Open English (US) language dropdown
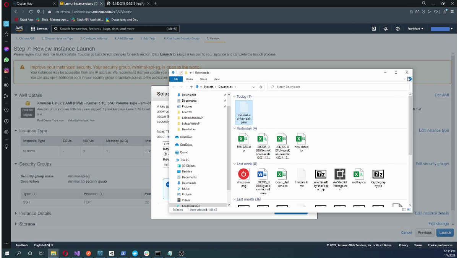This screenshot has height=258, width=459. tap(44, 245)
